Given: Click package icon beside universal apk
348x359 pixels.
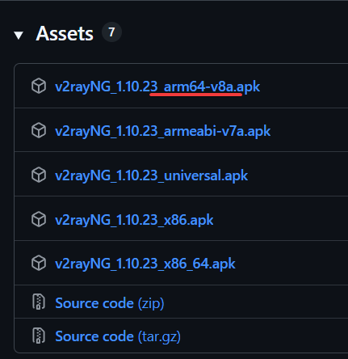Looking at the screenshot, I should coord(39,175).
